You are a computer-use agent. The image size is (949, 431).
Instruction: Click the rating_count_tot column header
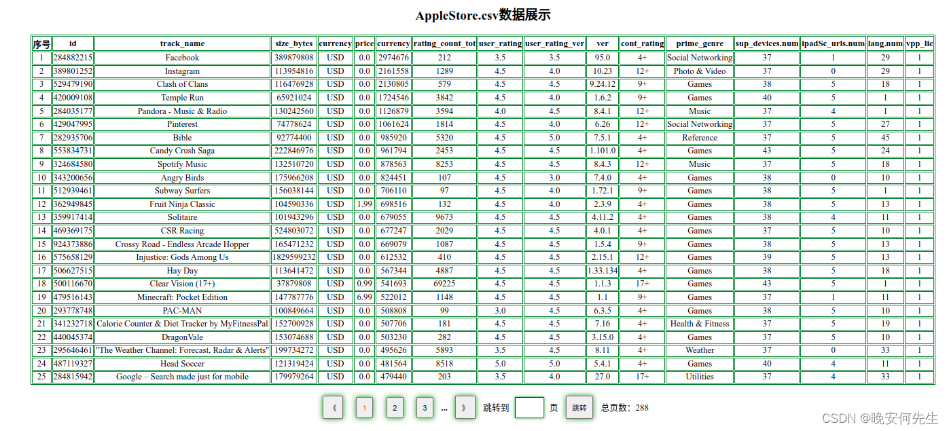444,44
